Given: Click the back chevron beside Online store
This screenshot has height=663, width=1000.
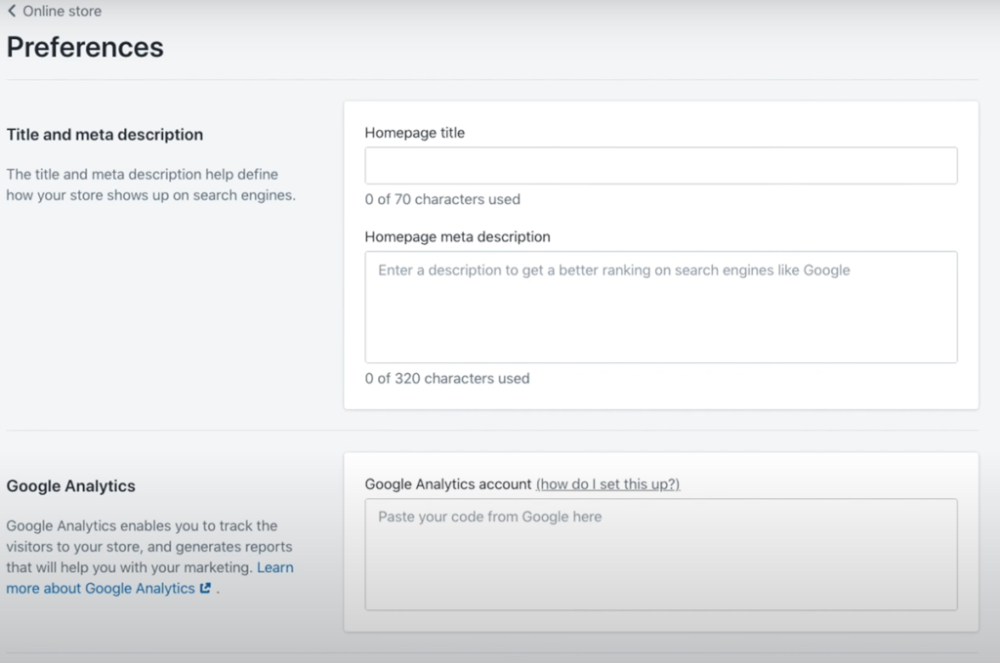Looking at the screenshot, I should (x=12, y=12).
